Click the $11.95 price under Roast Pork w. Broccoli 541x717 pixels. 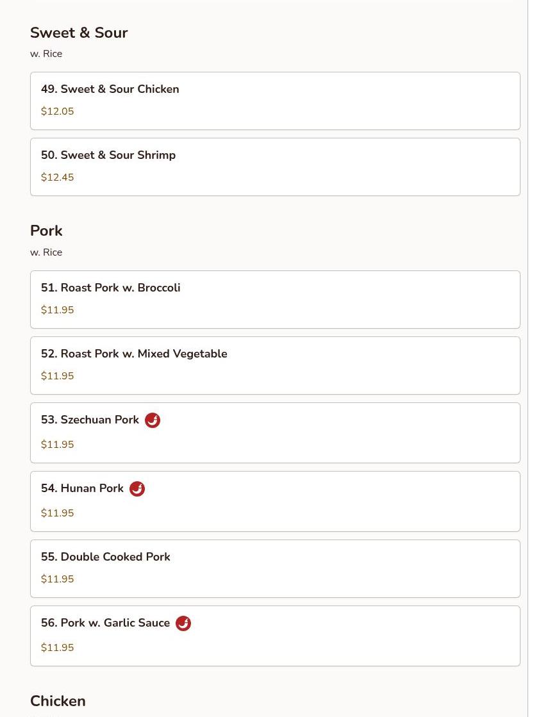[x=57, y=310]
